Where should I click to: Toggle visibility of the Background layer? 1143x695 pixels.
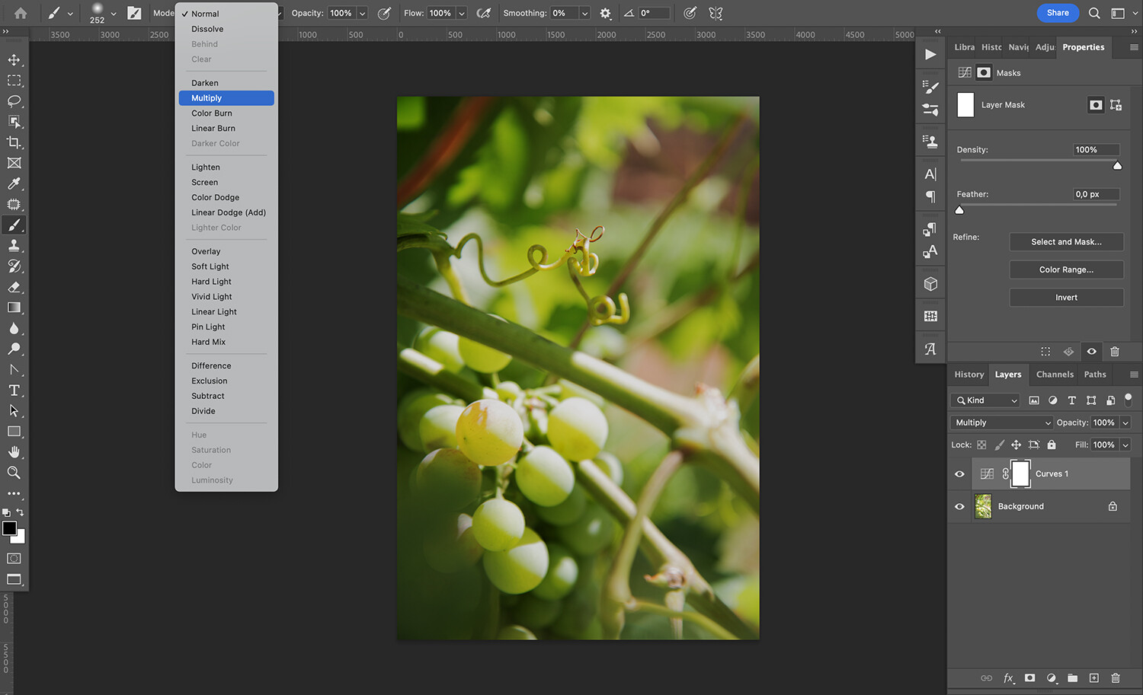[959, 506]
